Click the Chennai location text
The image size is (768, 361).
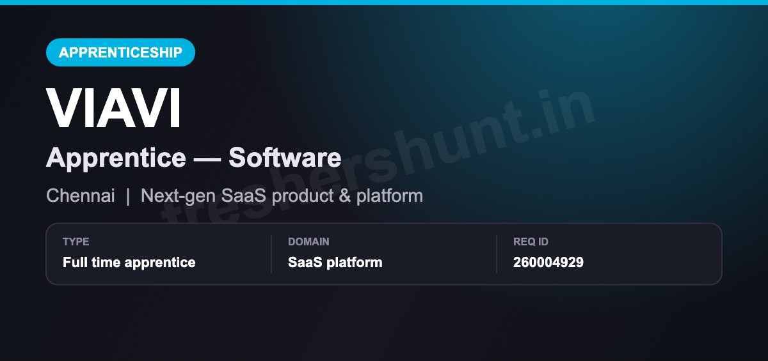pyautogui.click(x=81, y=196)
